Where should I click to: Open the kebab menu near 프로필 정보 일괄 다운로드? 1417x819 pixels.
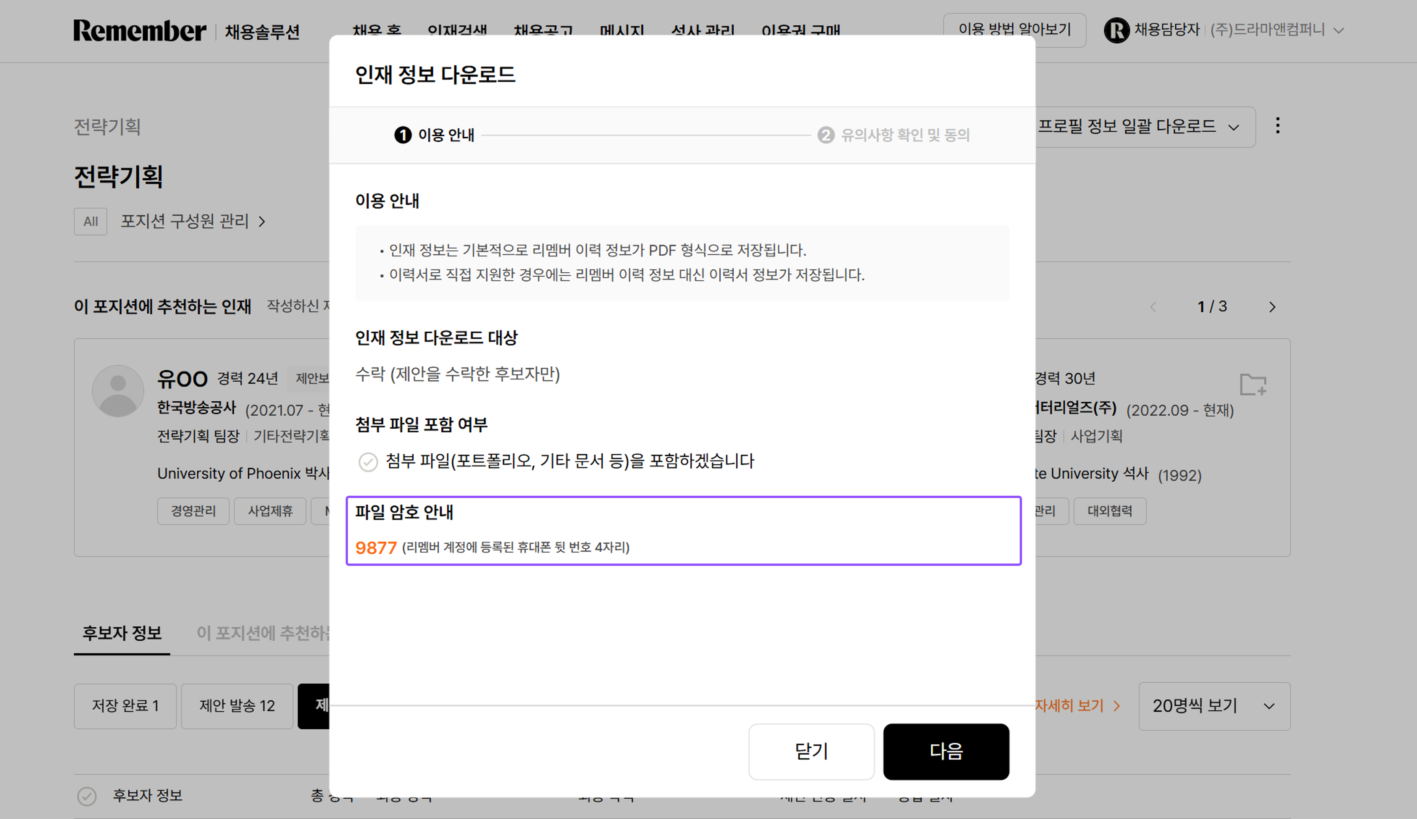pos(1278,126)
